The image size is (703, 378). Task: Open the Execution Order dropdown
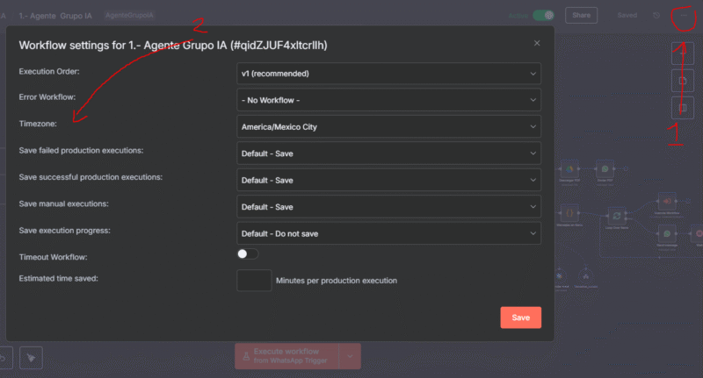(389, 74)
